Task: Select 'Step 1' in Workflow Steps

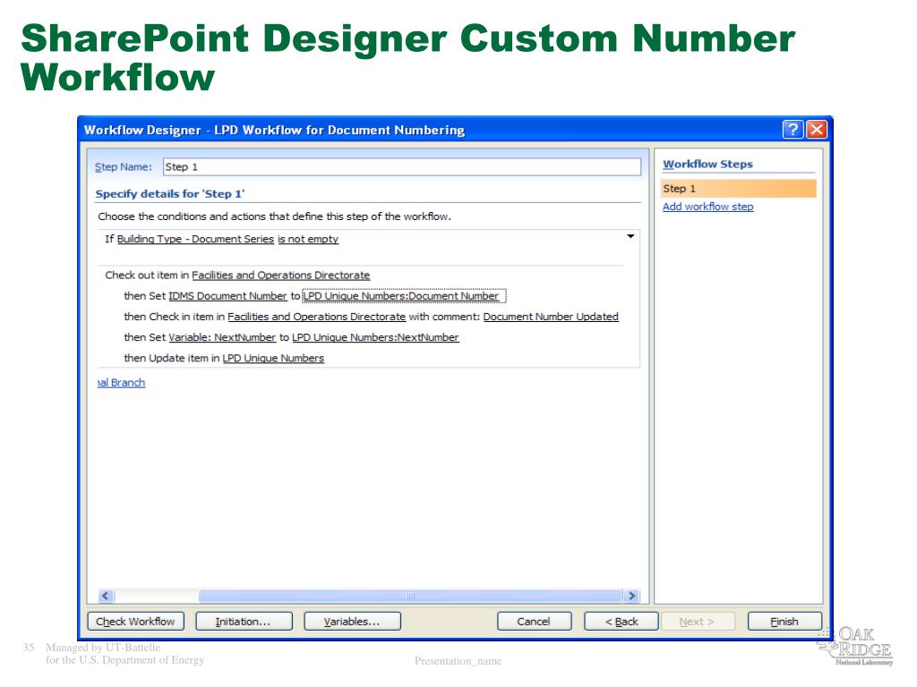Action: pyautogui.click(x=739, y=189)
